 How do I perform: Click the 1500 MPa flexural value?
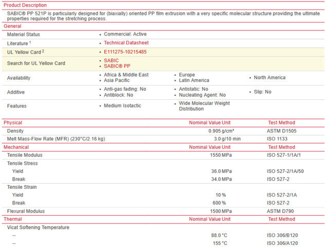(221, 211)
